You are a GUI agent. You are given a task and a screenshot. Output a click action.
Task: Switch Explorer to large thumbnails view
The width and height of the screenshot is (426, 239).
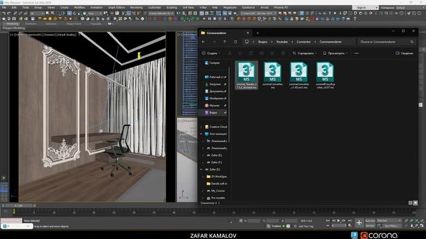(x=415, y=202)
